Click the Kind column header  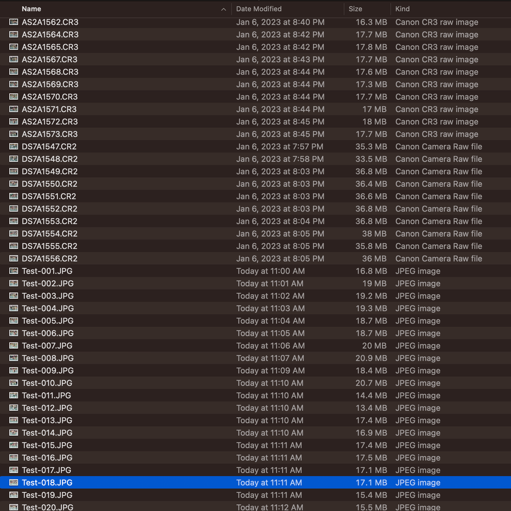coord(402,9)
